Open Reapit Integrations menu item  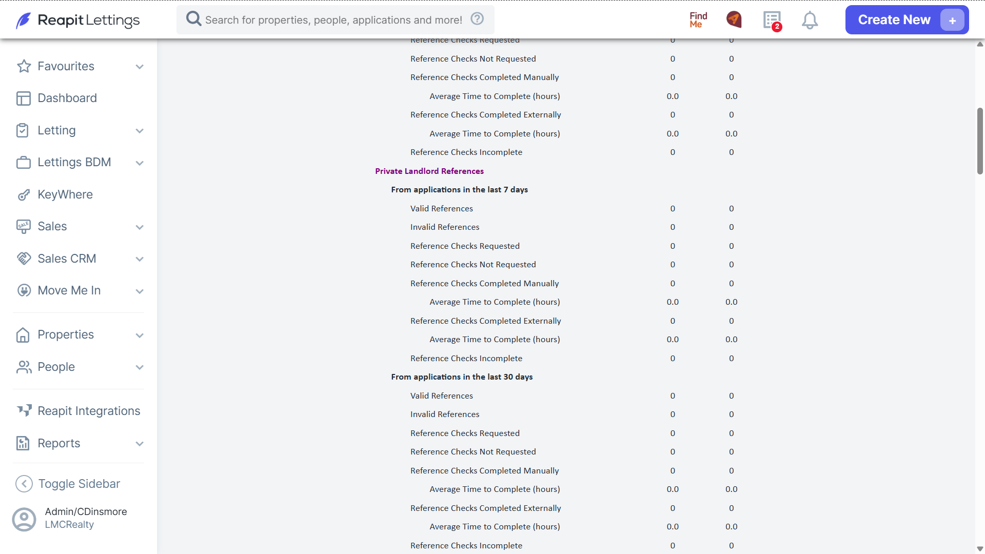coord(78,411)
